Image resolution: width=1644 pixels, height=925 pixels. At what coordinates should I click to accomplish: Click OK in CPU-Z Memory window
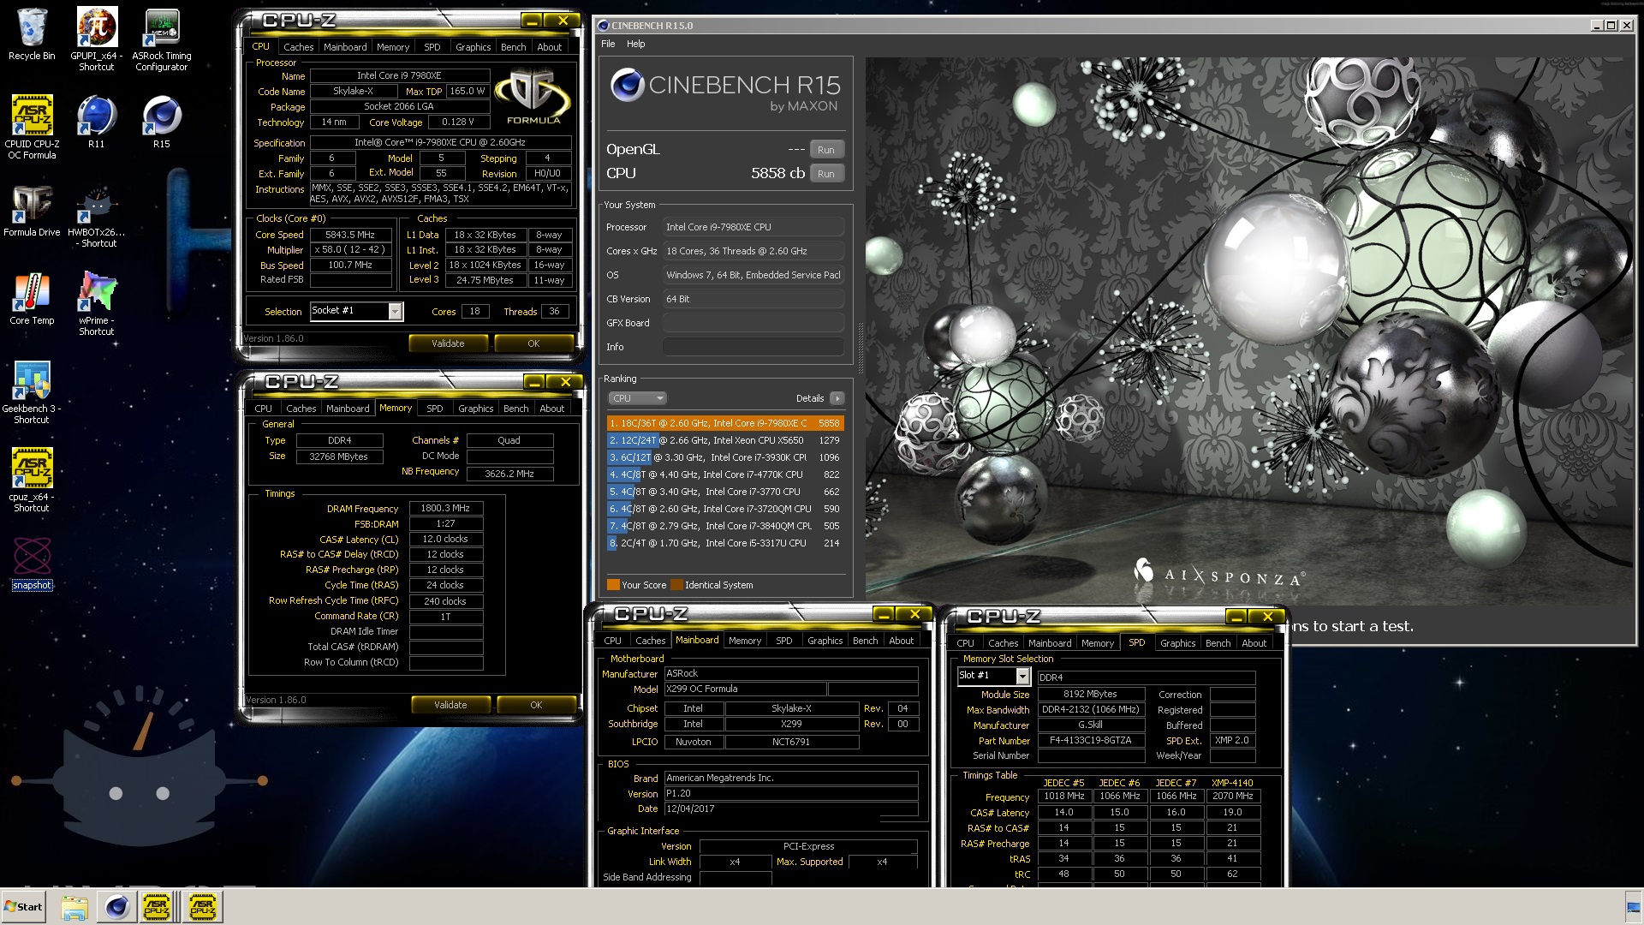[536, 705]
